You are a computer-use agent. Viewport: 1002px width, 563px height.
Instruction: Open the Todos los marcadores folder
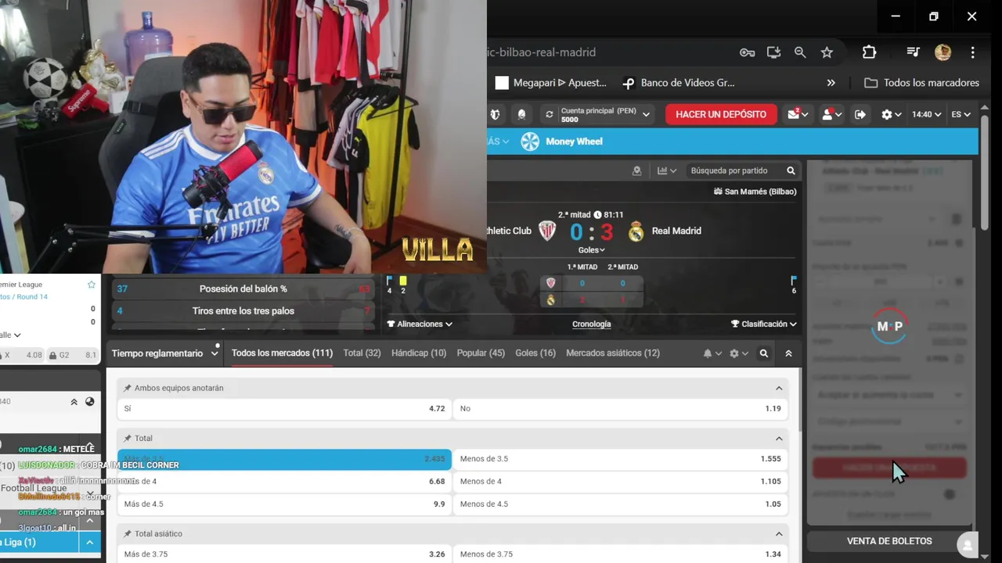pos(921,83)
